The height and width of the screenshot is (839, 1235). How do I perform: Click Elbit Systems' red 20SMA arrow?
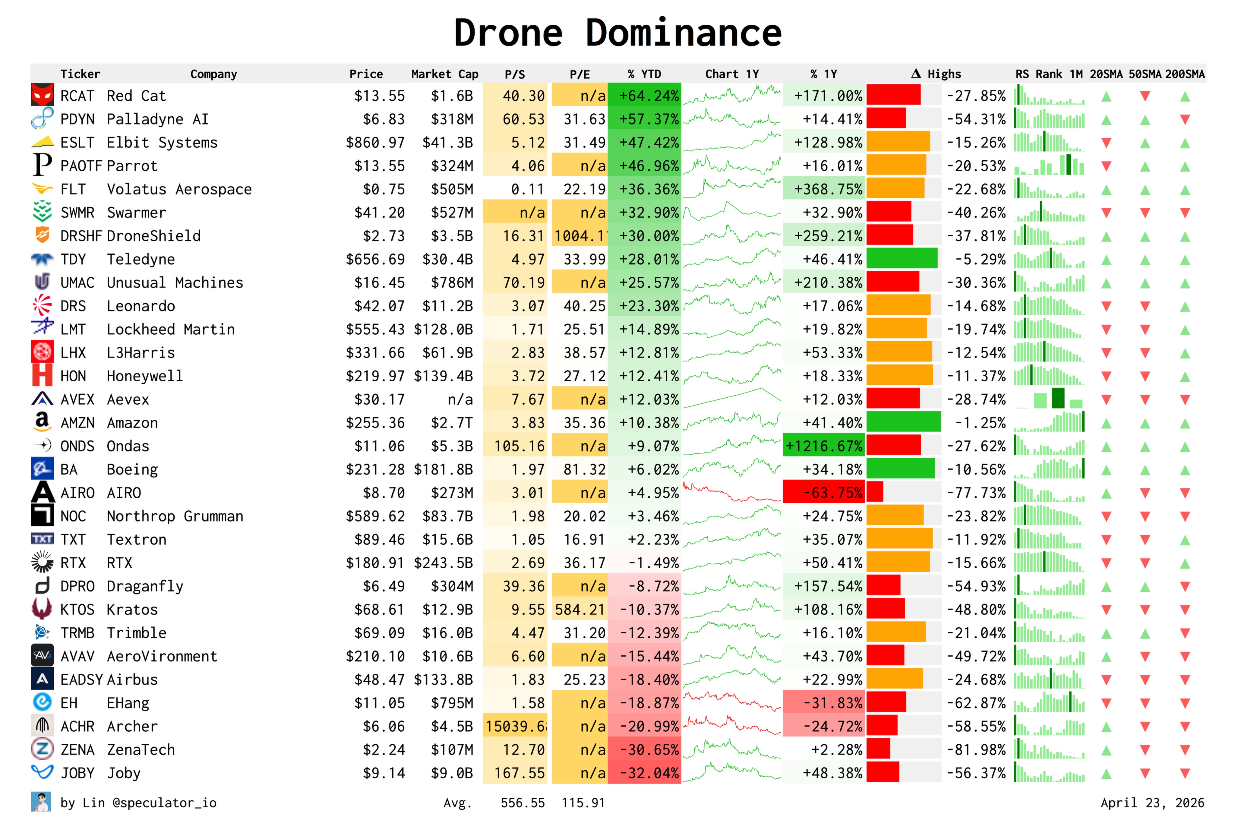pos(1106,143)
